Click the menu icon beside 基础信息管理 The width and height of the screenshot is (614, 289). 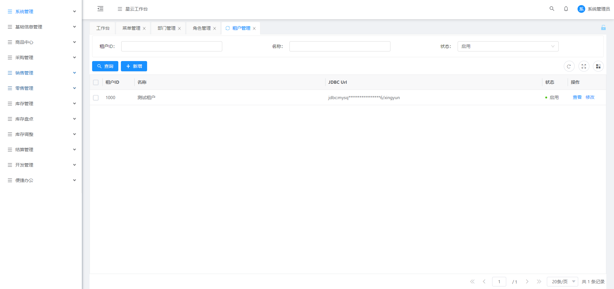tap(10, 27)
